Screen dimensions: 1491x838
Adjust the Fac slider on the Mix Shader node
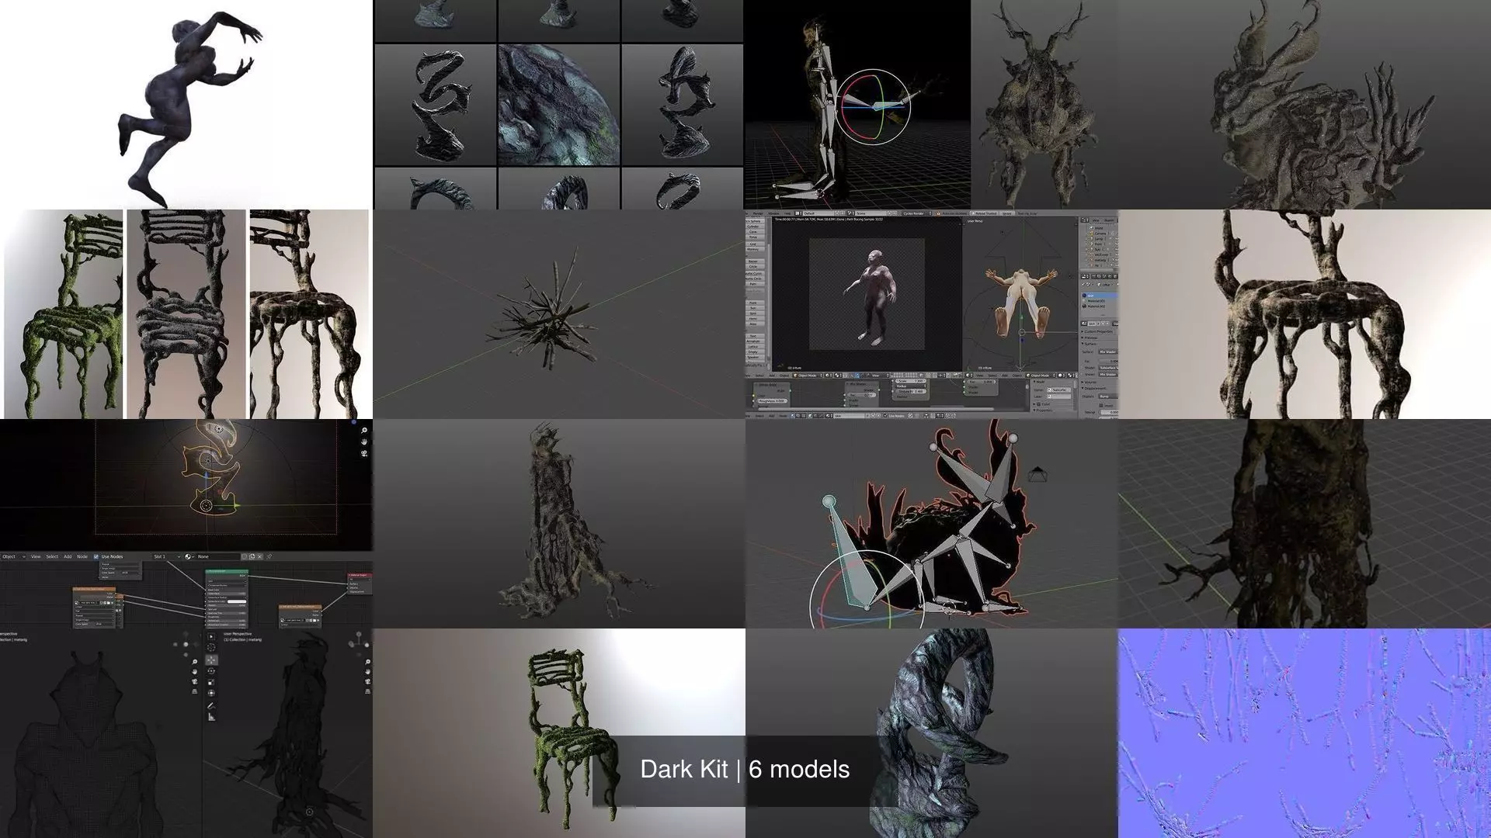tap(861, 395)
